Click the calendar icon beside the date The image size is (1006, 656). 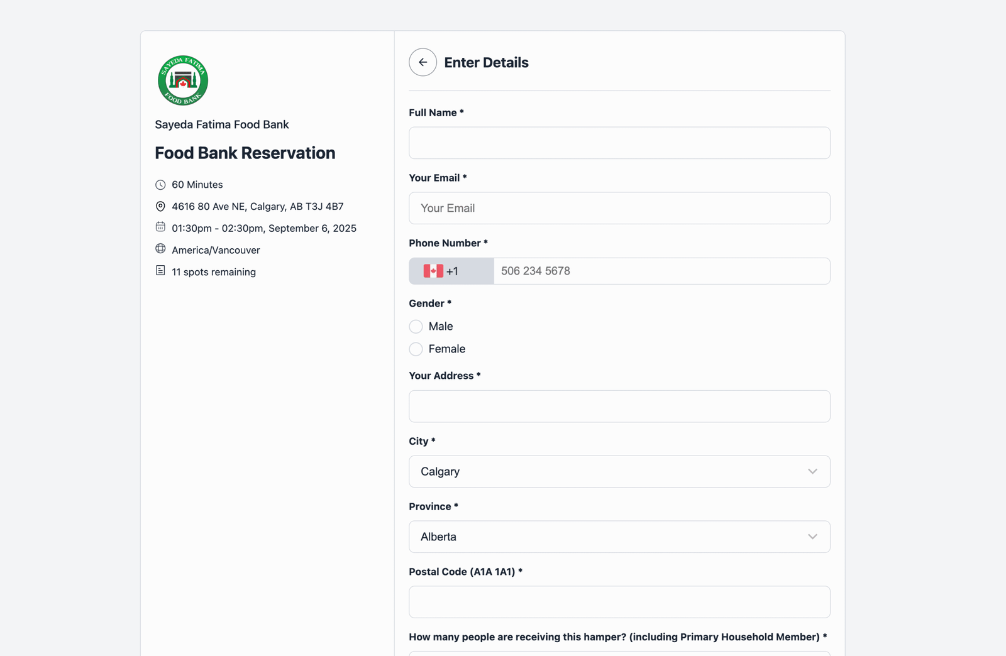click(x=160, y=227)
